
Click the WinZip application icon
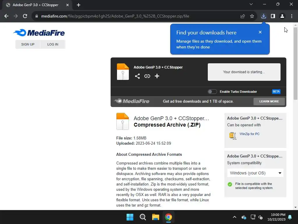coord(233,136)
